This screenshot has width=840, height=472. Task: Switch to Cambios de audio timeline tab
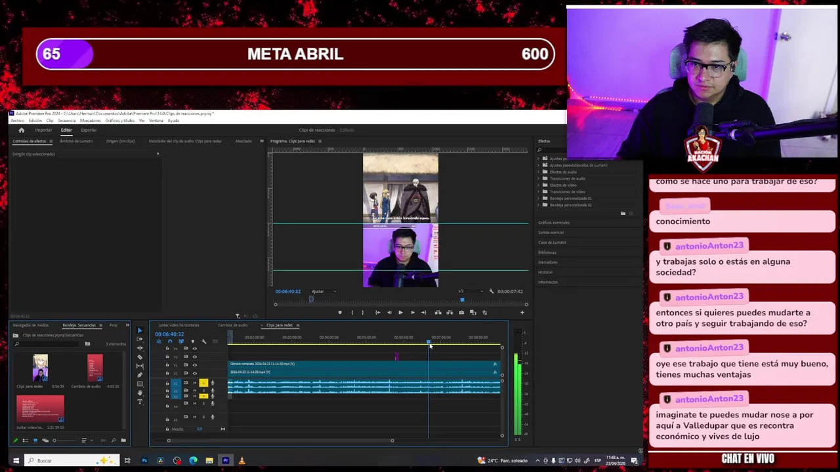(233, 325)
